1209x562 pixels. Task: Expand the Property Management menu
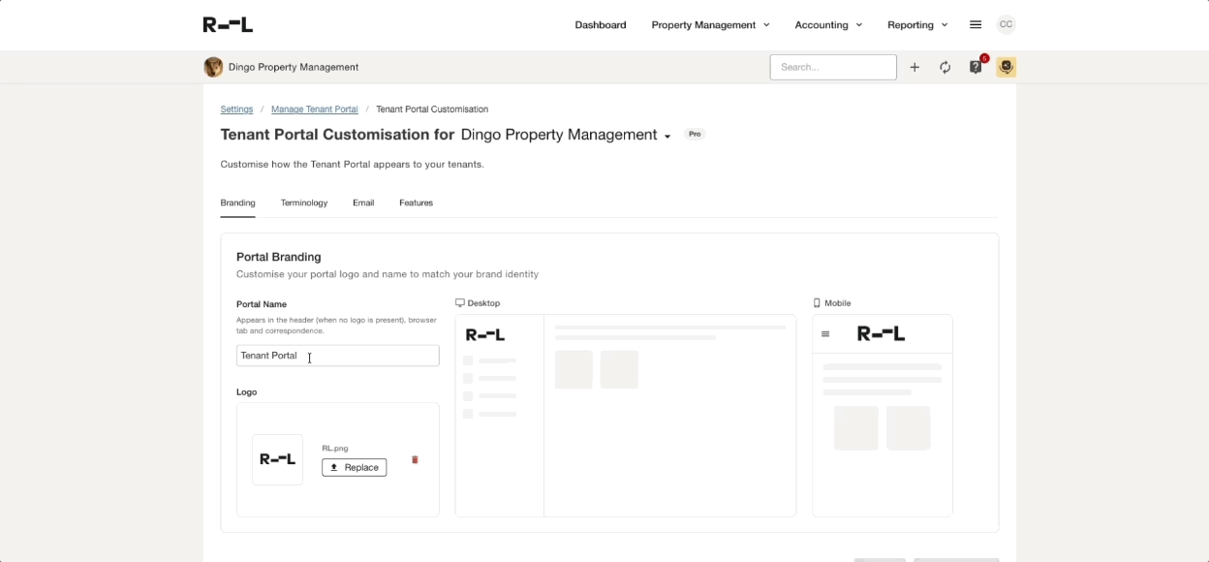pos(710,25)
